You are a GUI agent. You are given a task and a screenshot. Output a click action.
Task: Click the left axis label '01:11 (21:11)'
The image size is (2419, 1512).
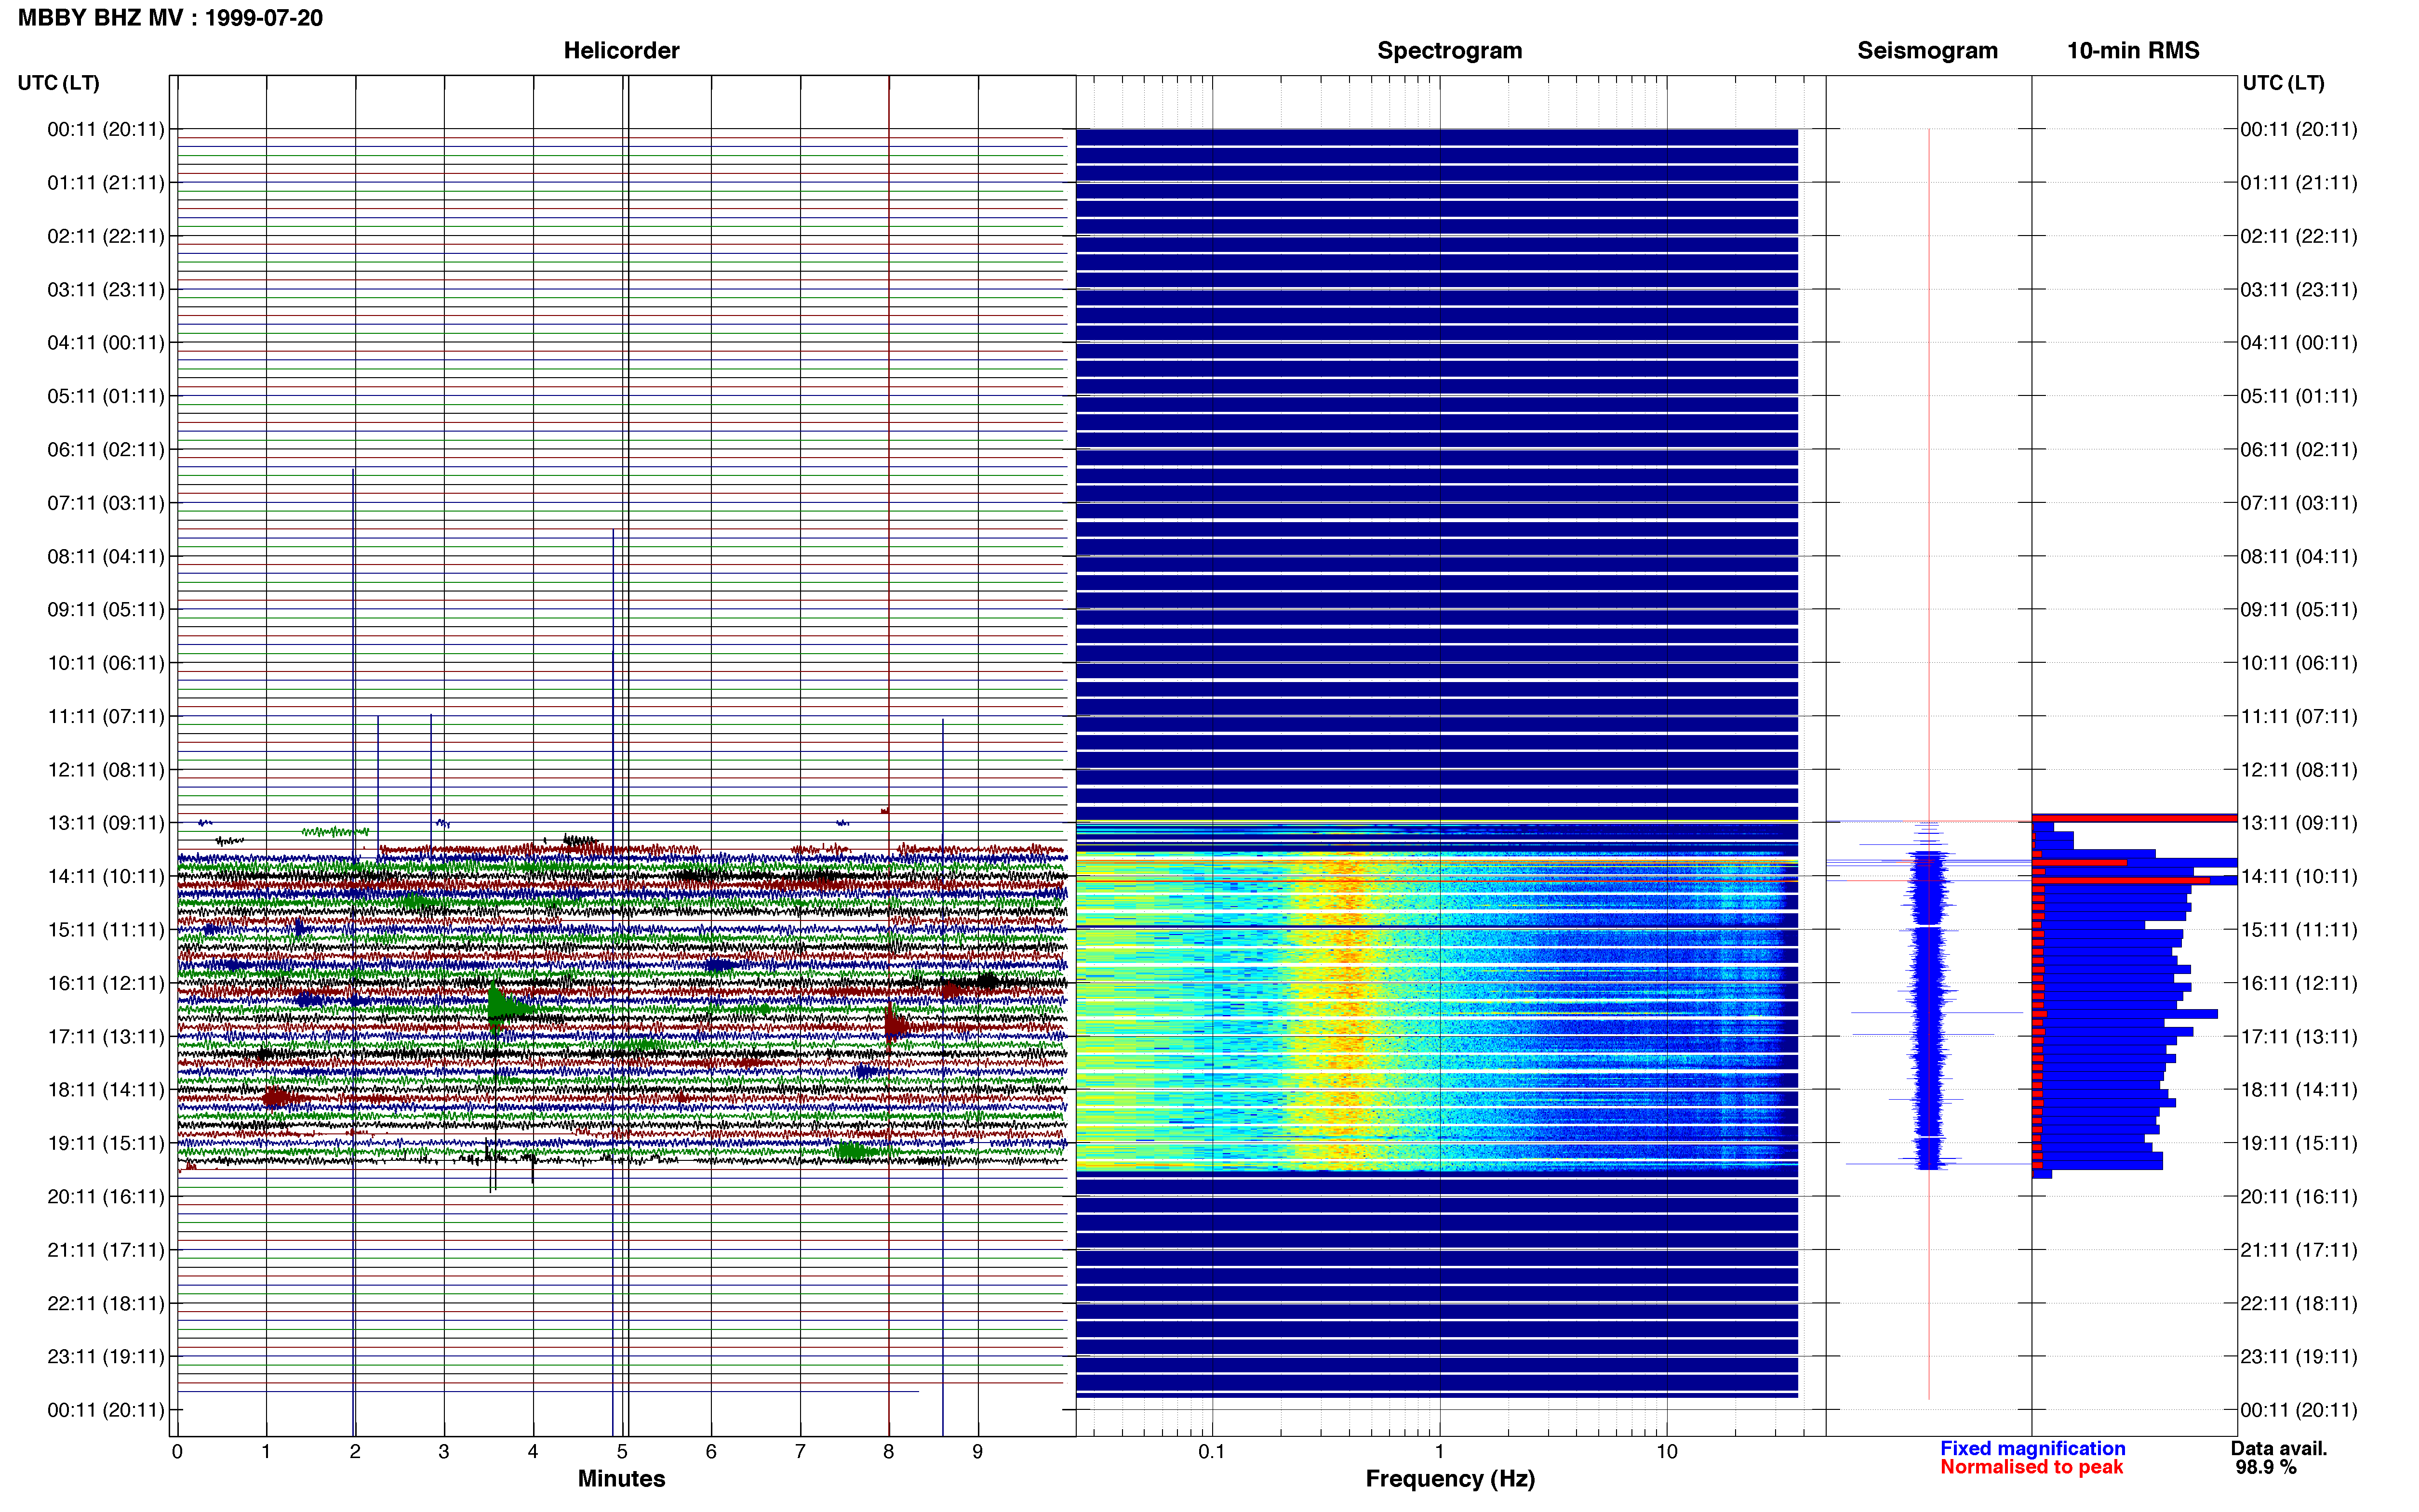tap(106, 183)
